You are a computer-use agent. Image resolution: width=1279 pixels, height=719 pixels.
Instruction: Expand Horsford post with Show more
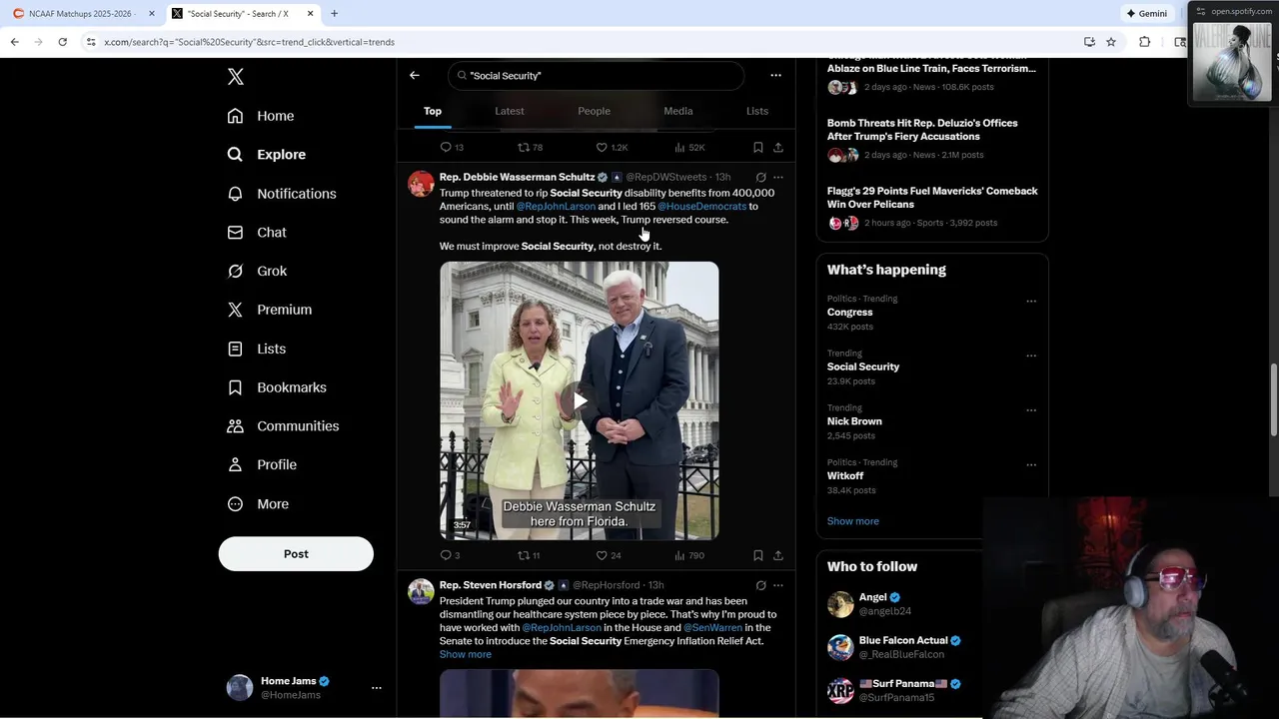466,654
